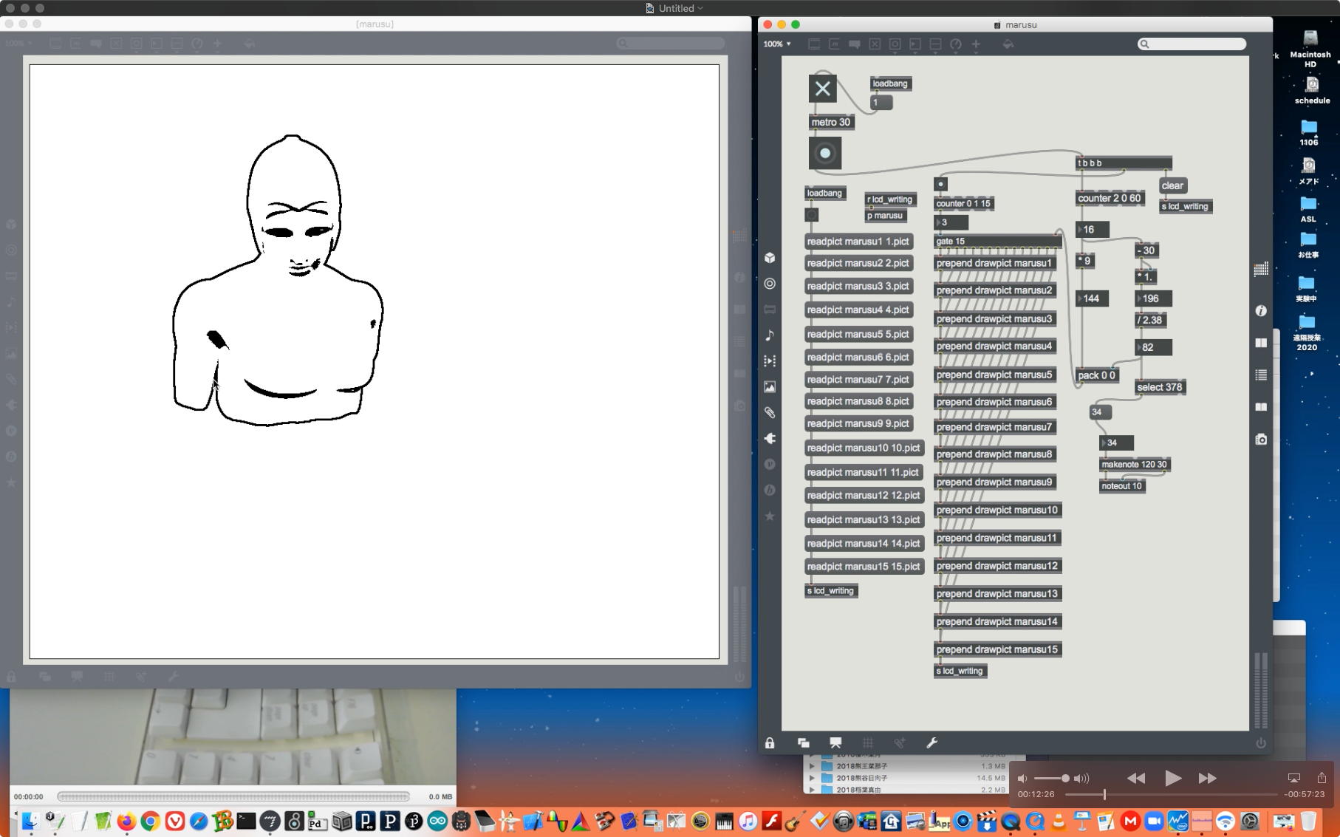This screenshot has width=1340, height=837.
Task: Open the zoom level 100% dropdown
Action: pyautogui.click(x=777, y=44)
